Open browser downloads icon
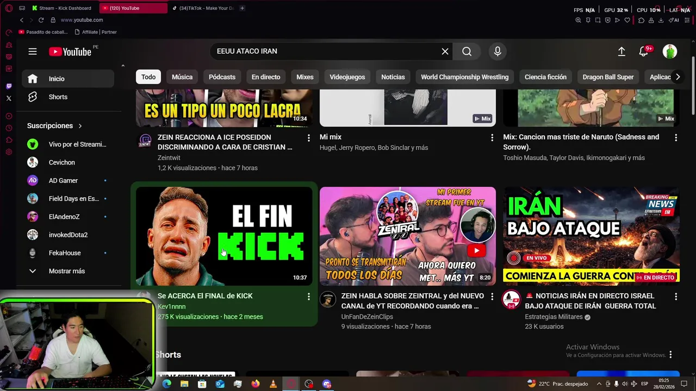Screen dimensions: 696x391 661,20
